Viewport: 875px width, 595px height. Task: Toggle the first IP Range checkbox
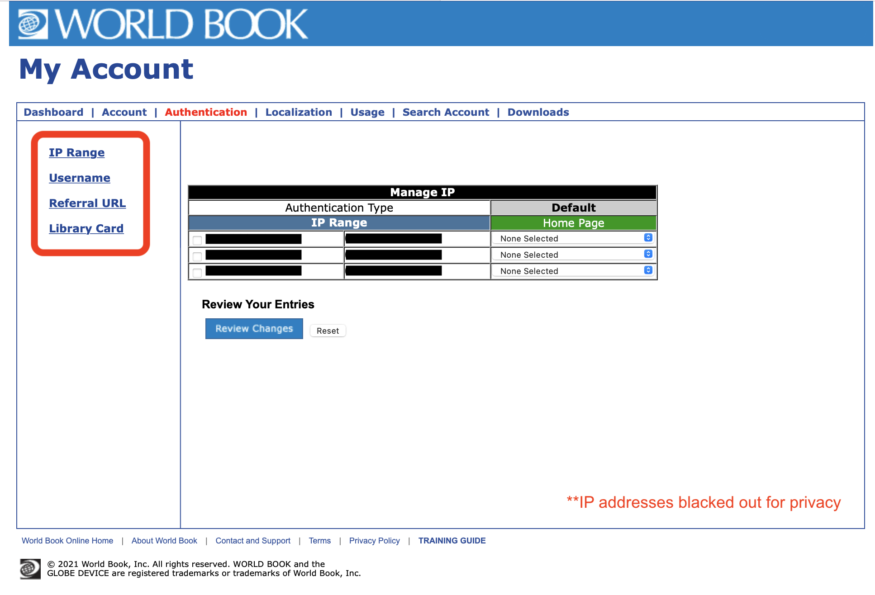[x=196, y=238]
